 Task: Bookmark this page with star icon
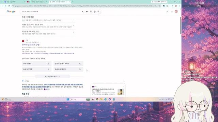(159, 6)
